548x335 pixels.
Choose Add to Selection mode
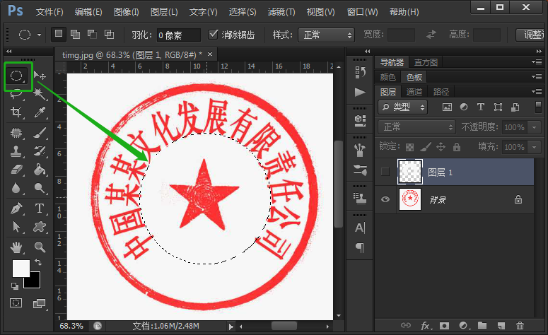tap(75, 34)
